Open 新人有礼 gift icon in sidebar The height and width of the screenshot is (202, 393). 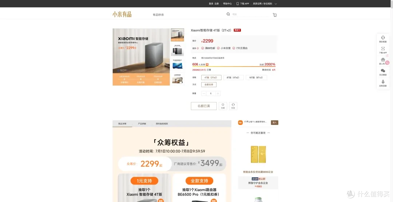pos(383,60)
